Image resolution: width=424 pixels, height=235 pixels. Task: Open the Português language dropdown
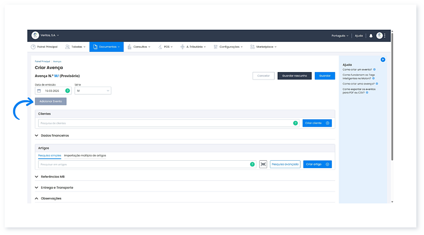340,36
